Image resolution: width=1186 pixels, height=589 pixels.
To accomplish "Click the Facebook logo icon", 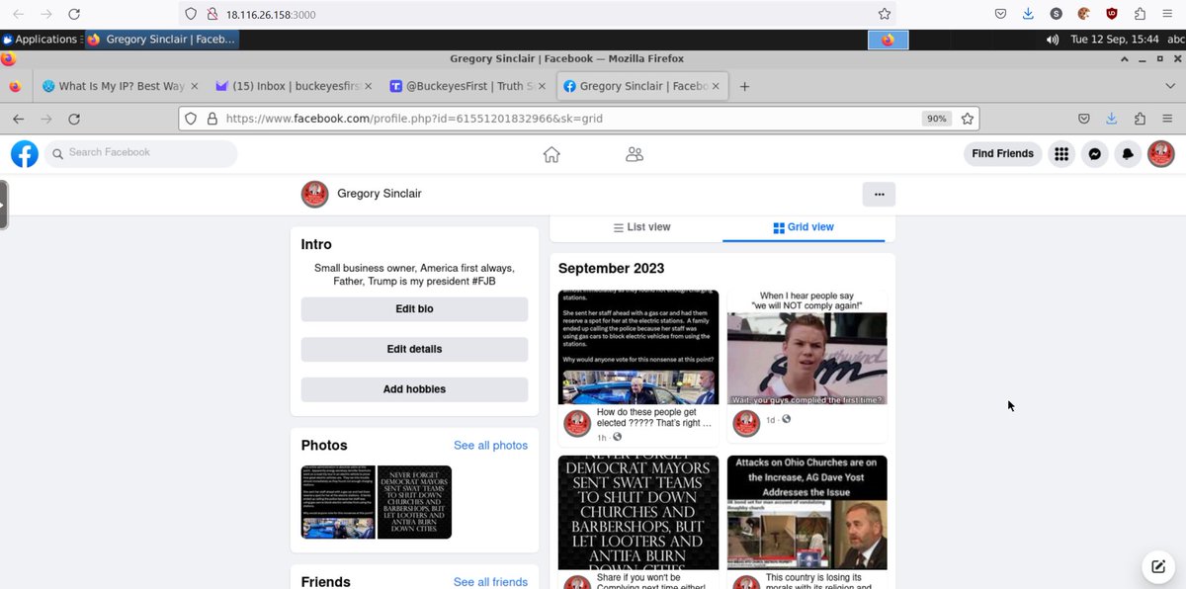I will [25, 153].
